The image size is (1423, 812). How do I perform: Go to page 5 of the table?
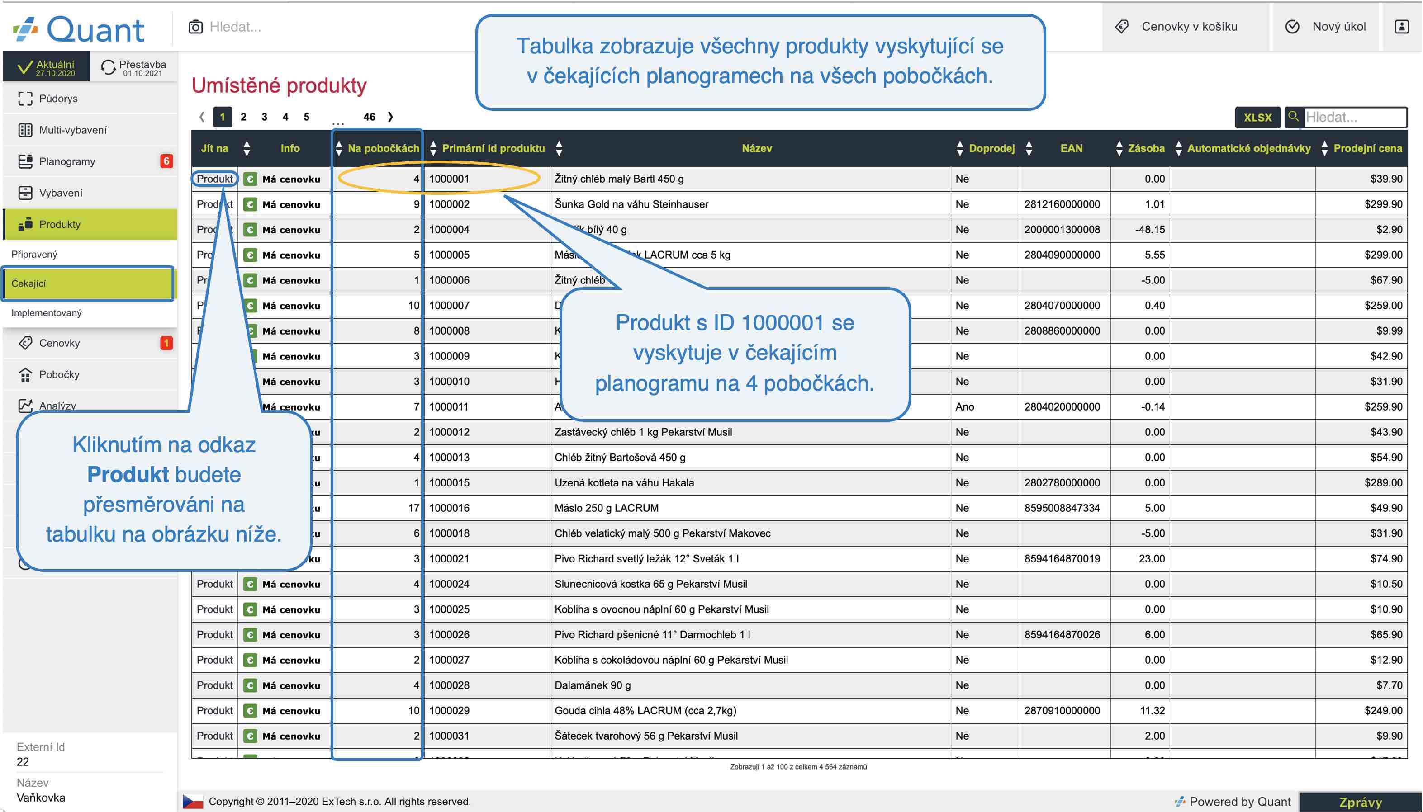[x=306, y=117]
